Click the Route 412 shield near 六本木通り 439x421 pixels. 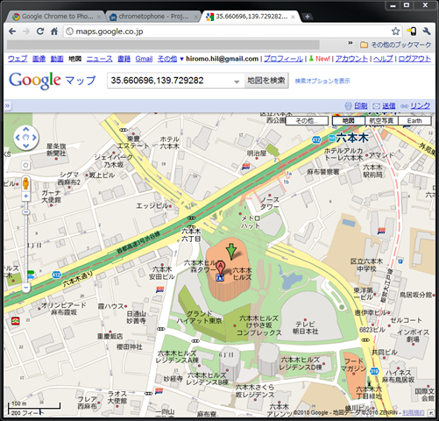pos(56,275)
